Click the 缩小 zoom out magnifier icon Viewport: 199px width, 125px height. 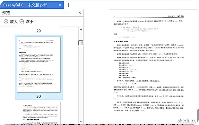[22, 21]
